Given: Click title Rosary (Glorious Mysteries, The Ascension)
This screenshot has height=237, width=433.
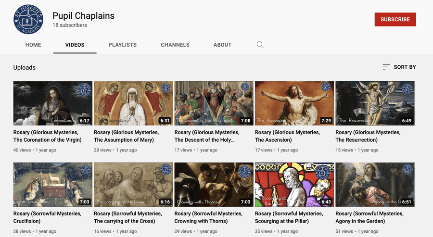Looking at the screenshot, I should 288,136.
